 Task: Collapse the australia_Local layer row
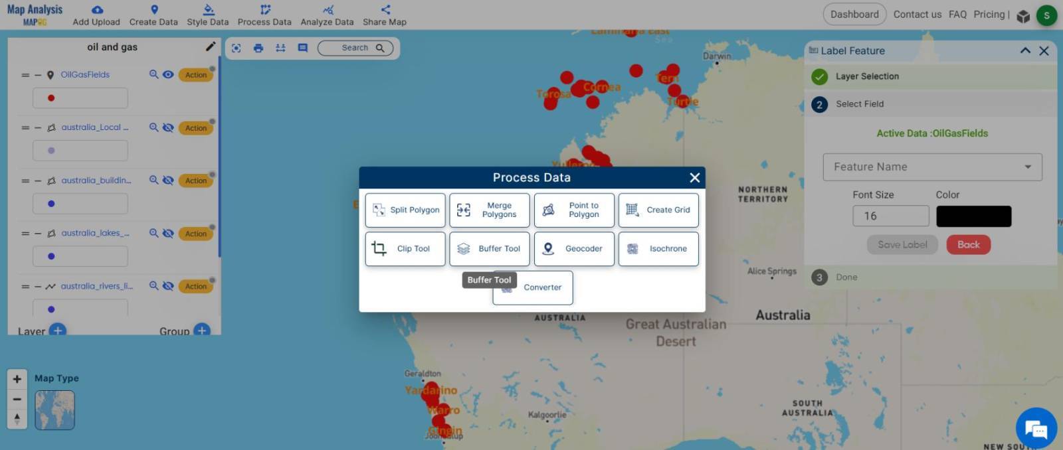click(38, 127)
